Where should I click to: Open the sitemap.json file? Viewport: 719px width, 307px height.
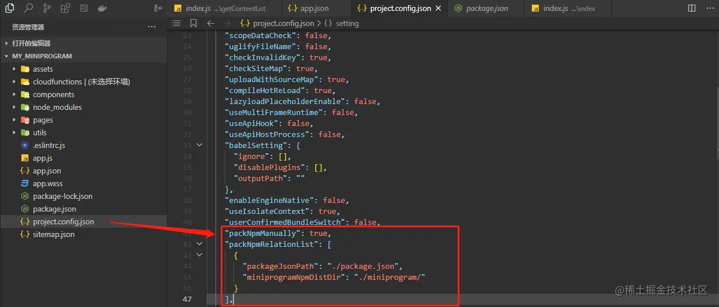point(83,234)
